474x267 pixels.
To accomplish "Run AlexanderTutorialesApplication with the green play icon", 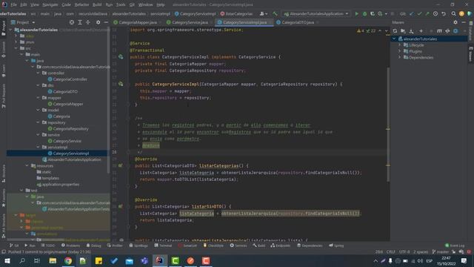I will 357,13.
